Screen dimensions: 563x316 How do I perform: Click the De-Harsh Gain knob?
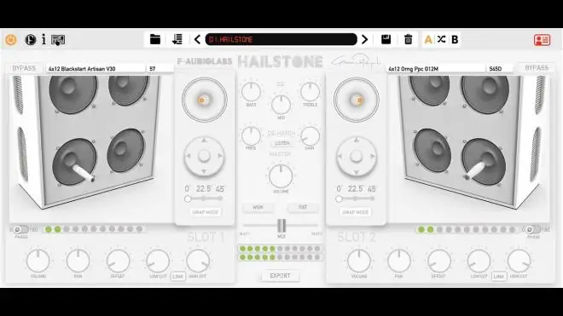pos(310,136)
